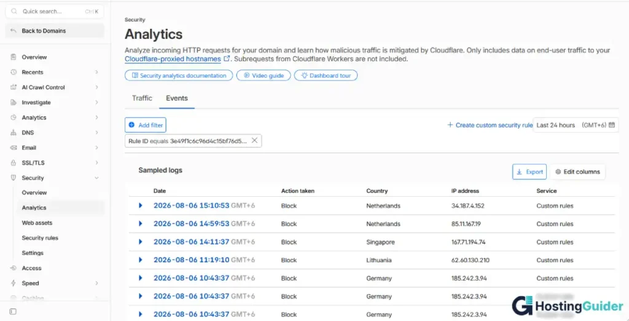Click IP address 62.60.130.210
The height and width of the screenshot is (321, 629).
point(470,260)
